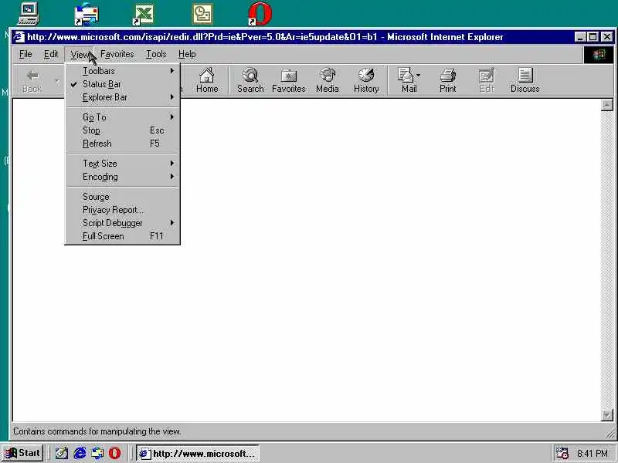This screenshot has height=463, width=618.
Task: Open Favorites pane from toolbar
Action: 288,80
